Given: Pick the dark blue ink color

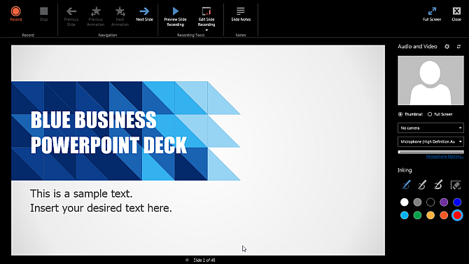Looking at the screenshot, I should (x=457, y=202).
